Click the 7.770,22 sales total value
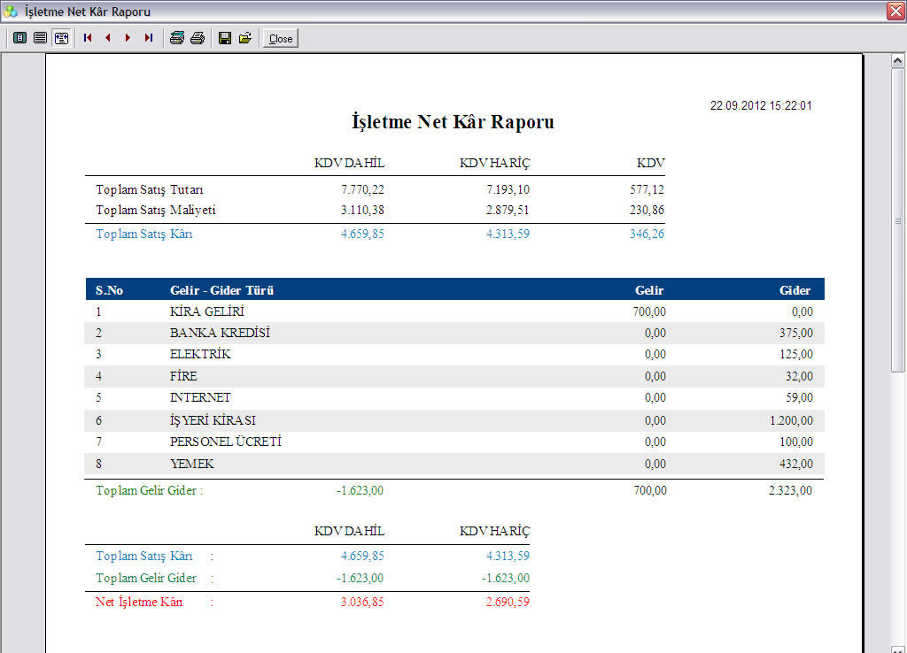Viewport: 907px width, 653px height. coord(362,189)
